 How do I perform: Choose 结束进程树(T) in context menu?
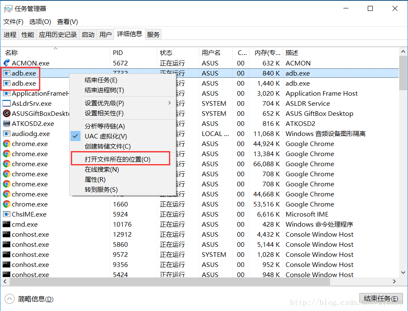[x=122, y=90]
